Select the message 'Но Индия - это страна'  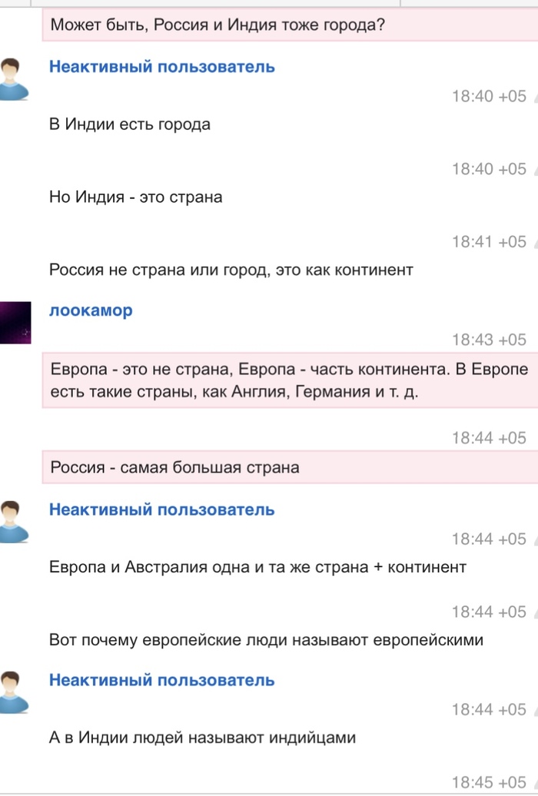[x=136, y=197]
